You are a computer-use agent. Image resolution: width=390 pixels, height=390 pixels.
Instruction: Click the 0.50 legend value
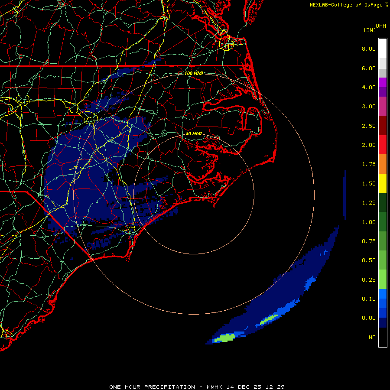pyautogui.click(x=369, y=260)
